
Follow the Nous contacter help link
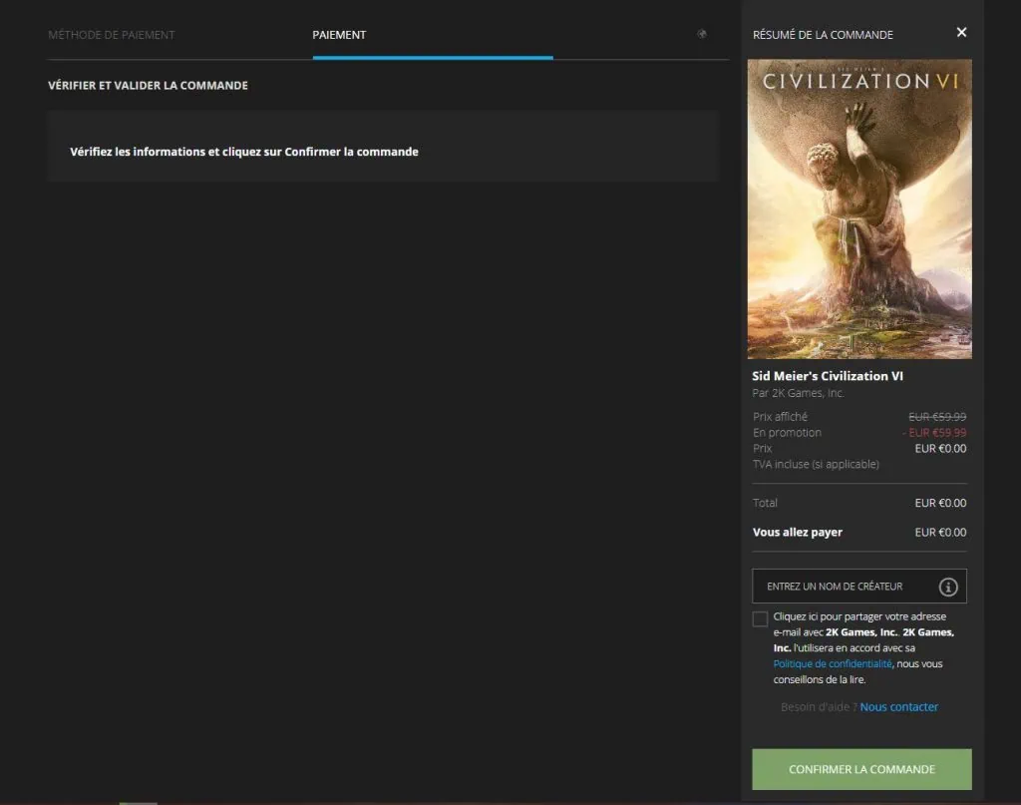click(898, 707)
